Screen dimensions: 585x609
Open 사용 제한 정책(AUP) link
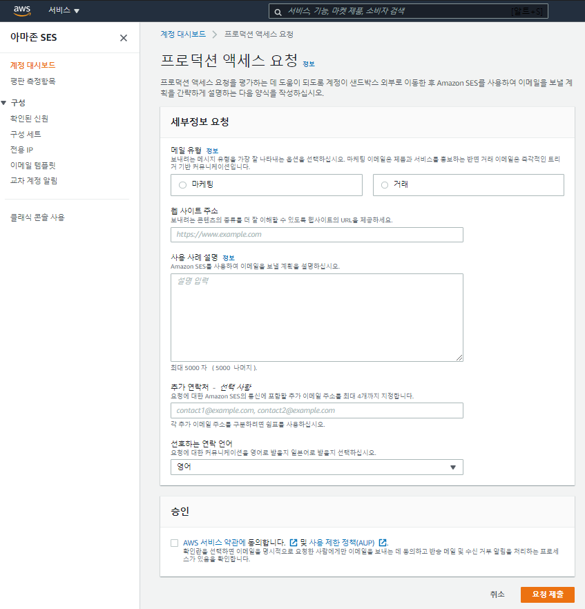pyautogui.click(x=342, y=543)
